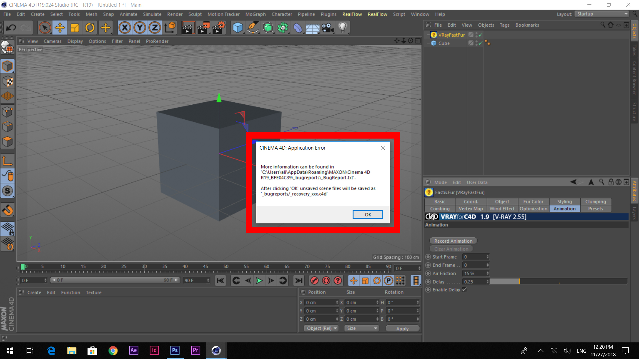
Task: Select Points mode icon
Action: pyautogui.click(x=8, y=112)
